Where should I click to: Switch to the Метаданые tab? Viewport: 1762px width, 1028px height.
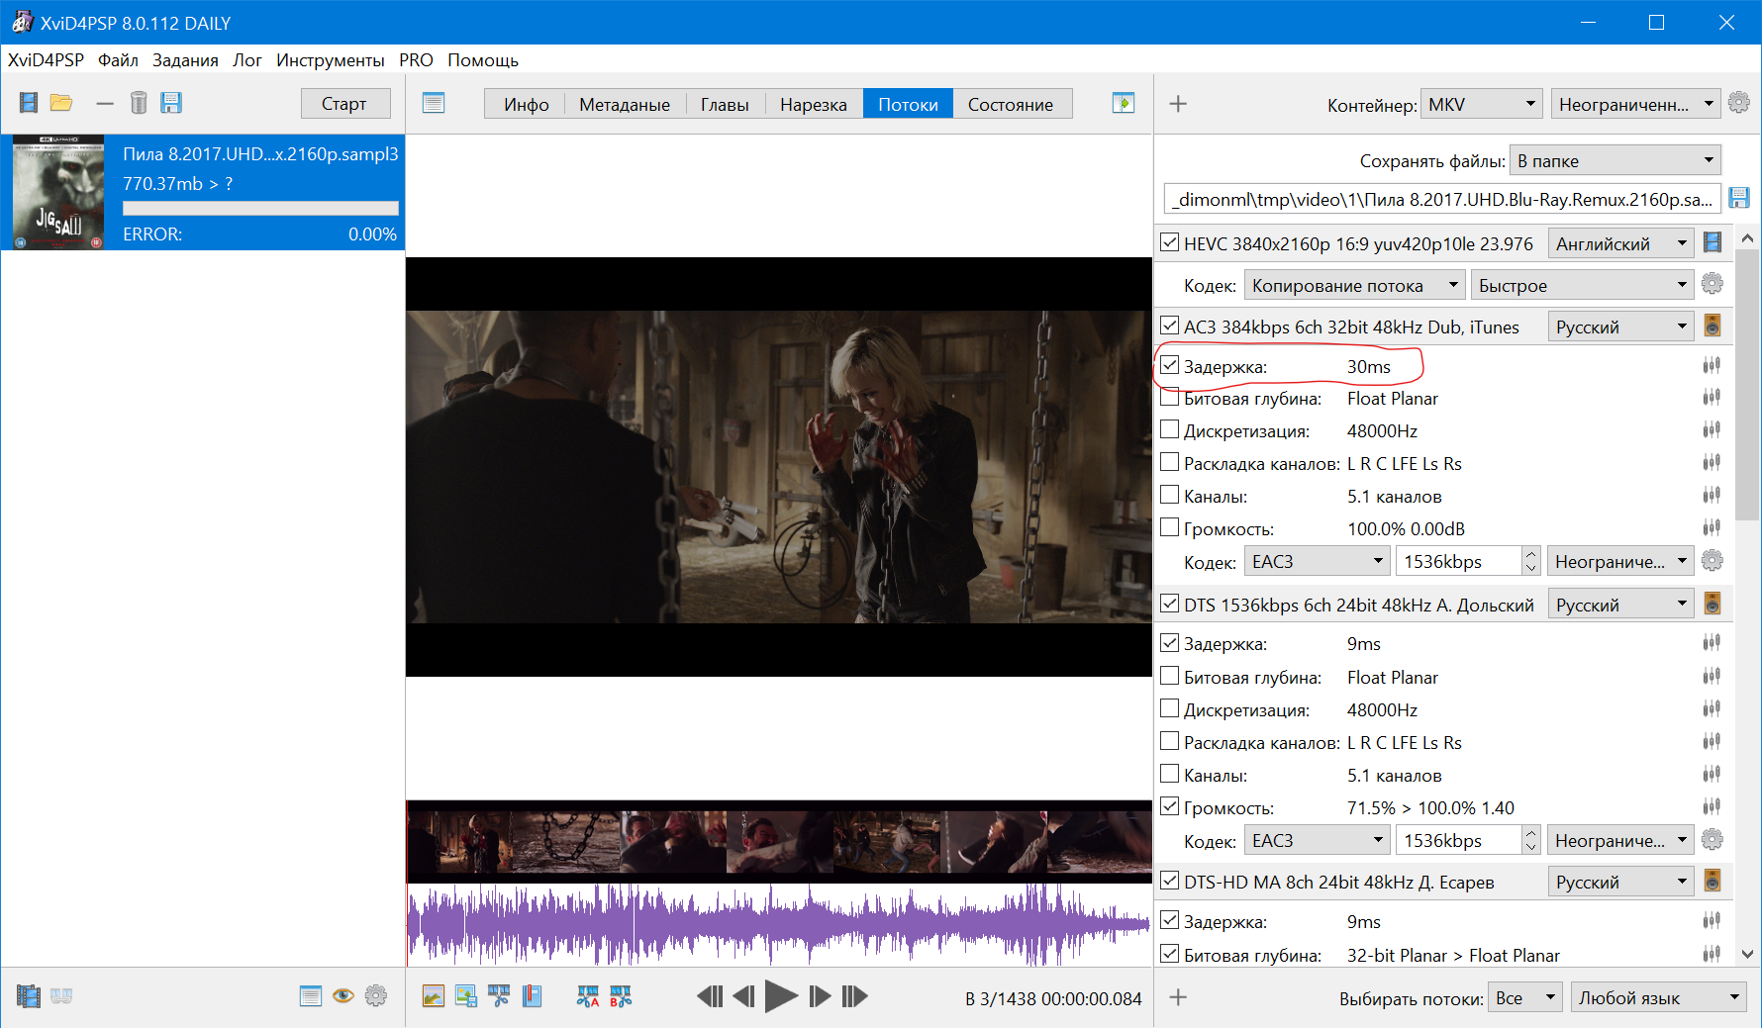[x=624, y=104]
